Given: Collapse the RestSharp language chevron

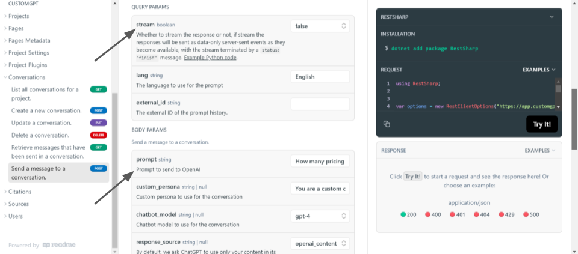Looking at the screenshot, I should (x=552, y=17).
